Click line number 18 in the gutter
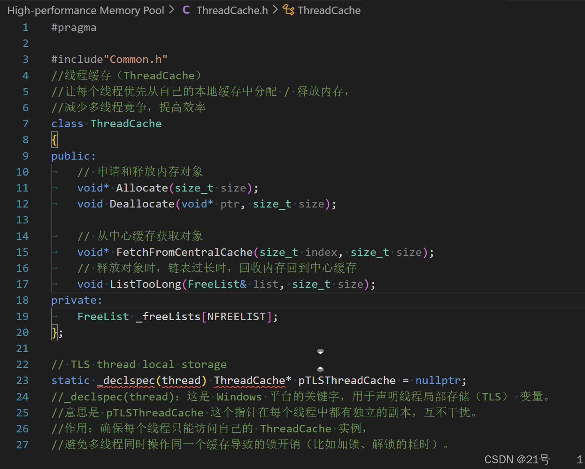 click(22, 300)
